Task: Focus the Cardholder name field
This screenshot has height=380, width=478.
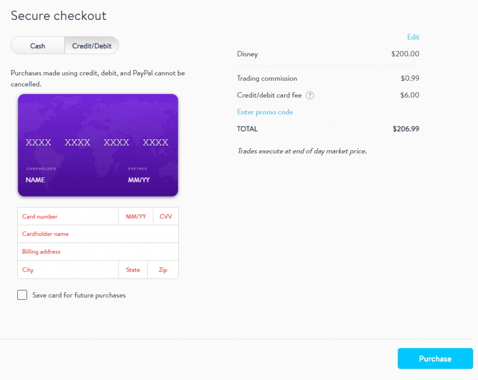Action: click(98, 234)
